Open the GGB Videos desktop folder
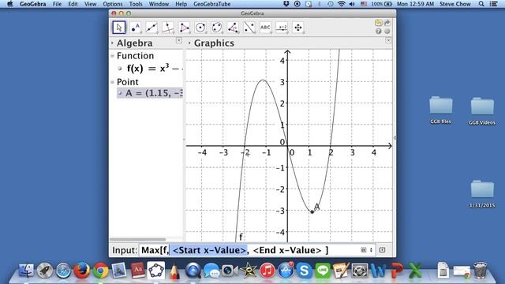This screenshot has width=505, height=284. pos(482,111)
